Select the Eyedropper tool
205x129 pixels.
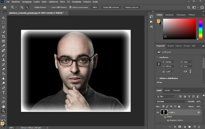[x=3, y=46]
